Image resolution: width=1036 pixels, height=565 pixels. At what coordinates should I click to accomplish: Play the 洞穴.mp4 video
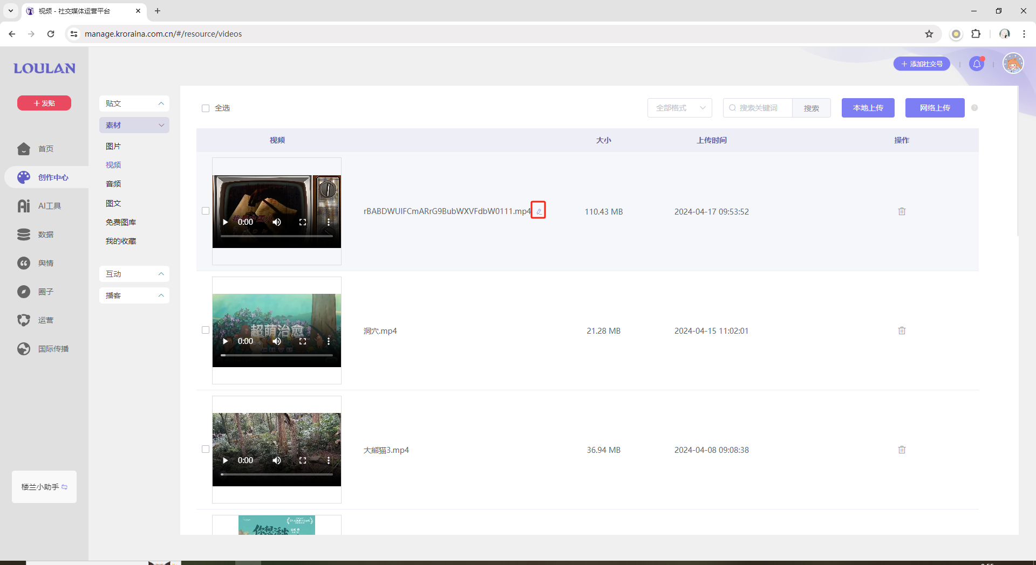[x=226, y=341]
